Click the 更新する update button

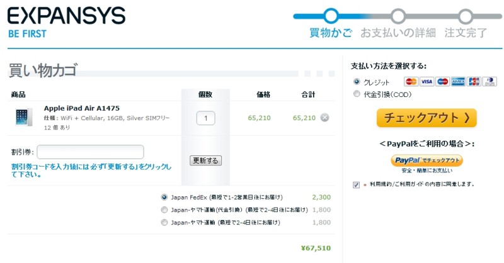[x=206, y=160]
